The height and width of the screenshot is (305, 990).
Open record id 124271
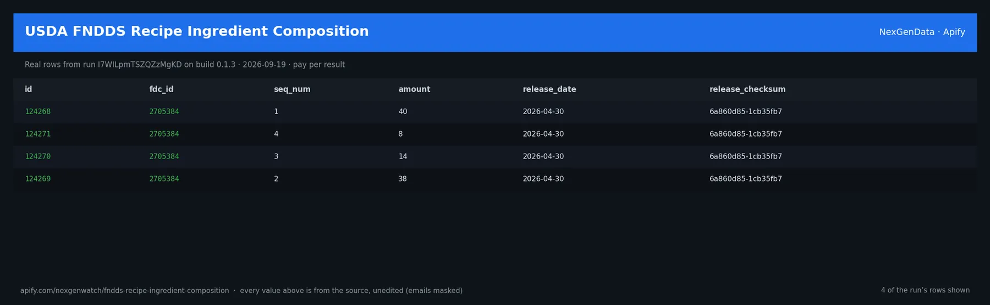click(x=38, y=134)
